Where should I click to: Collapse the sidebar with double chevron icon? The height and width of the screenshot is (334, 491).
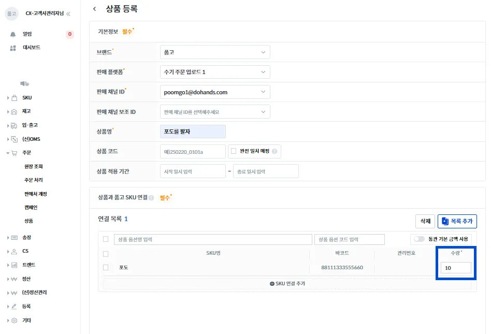tap(68, 14)
